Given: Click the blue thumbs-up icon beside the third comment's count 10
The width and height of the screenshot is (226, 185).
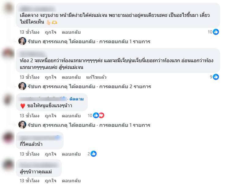Looking at the screenshot, I should pos(96,115).
